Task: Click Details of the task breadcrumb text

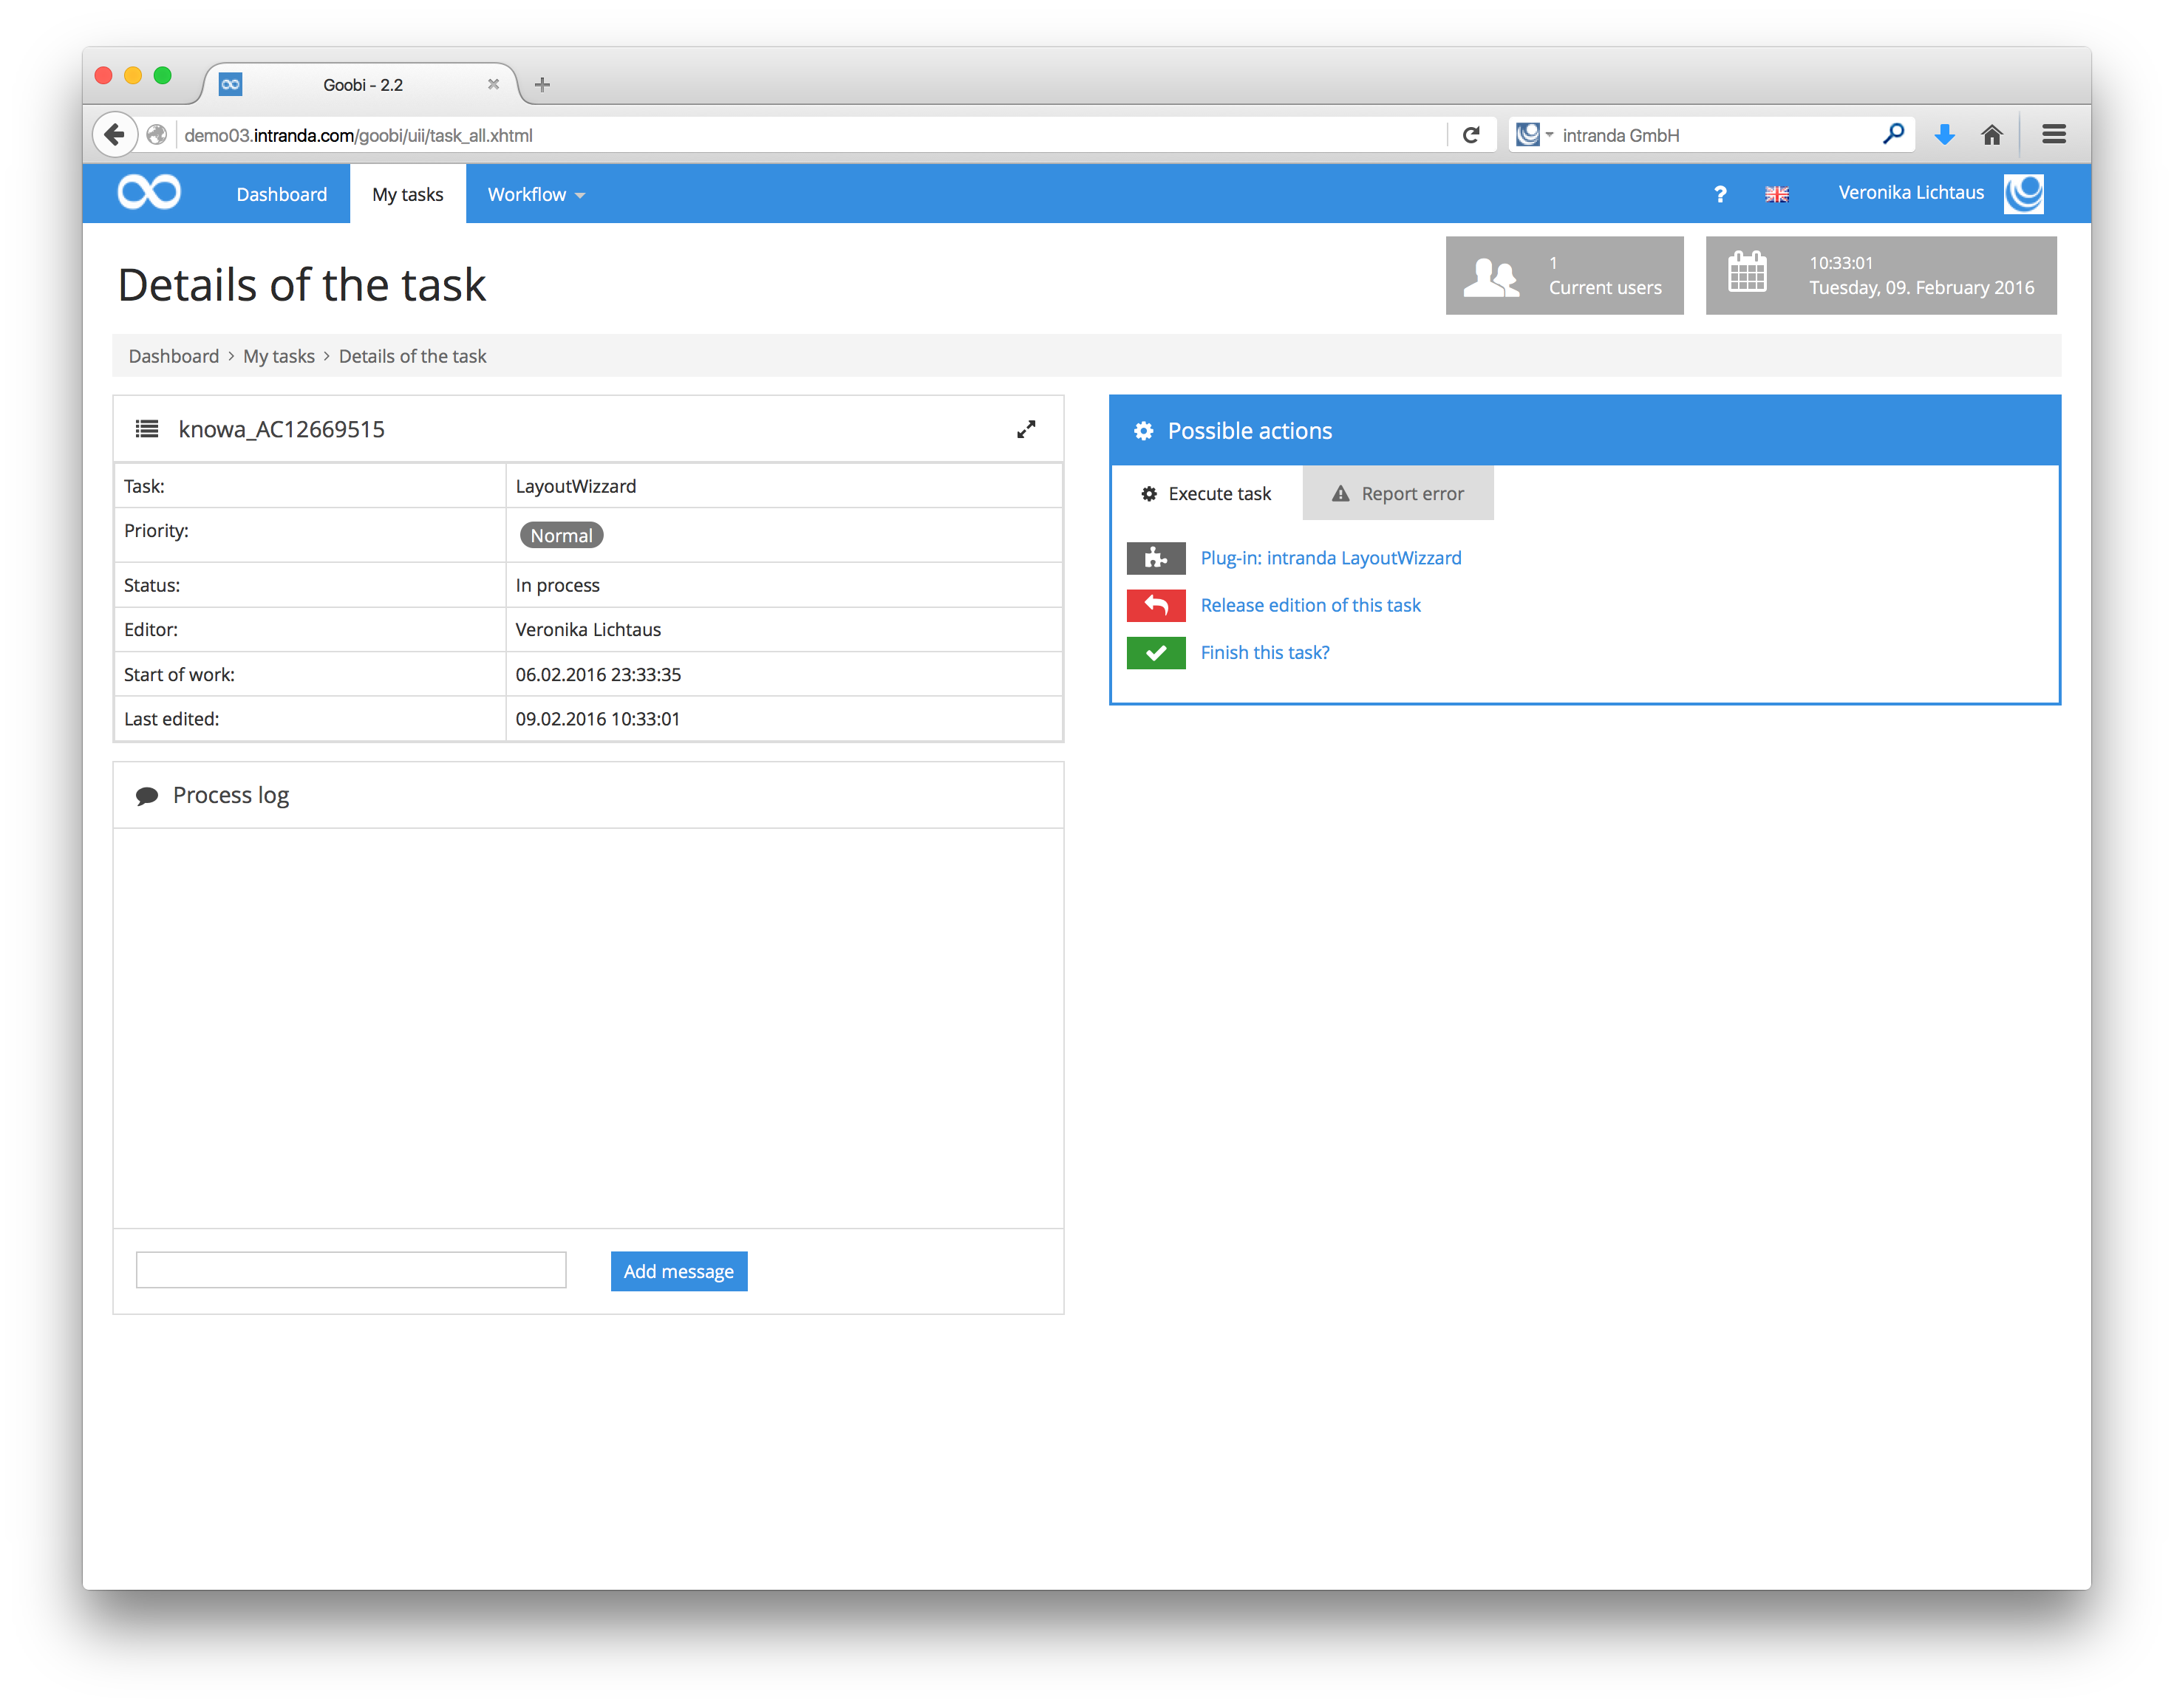Action: point(412,356)
